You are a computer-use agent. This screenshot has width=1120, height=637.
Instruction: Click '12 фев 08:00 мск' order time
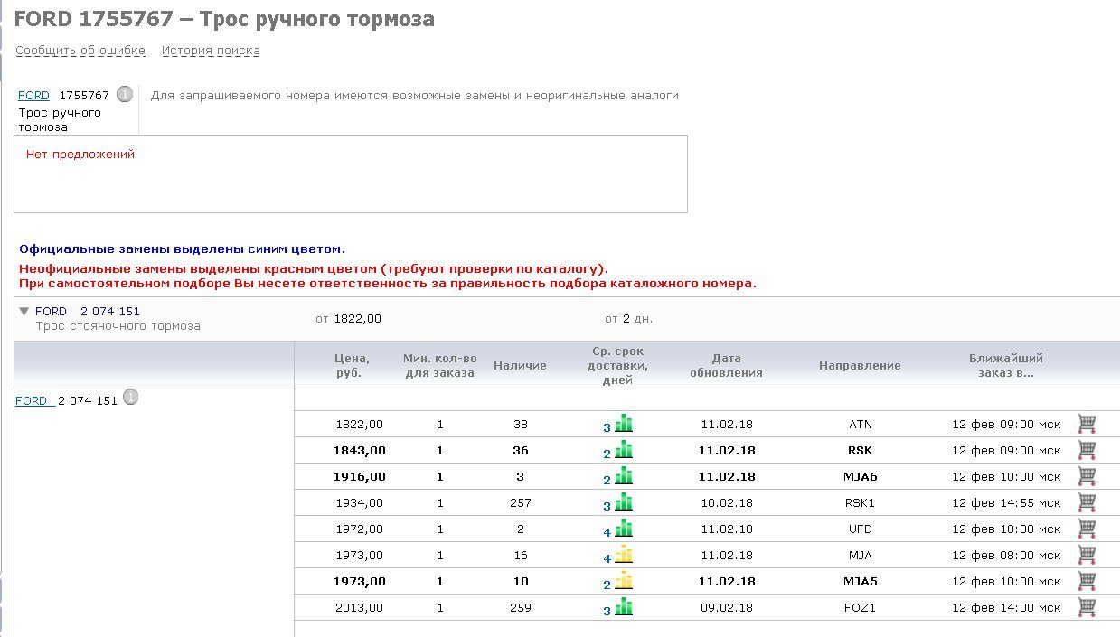pos(1006,555)
